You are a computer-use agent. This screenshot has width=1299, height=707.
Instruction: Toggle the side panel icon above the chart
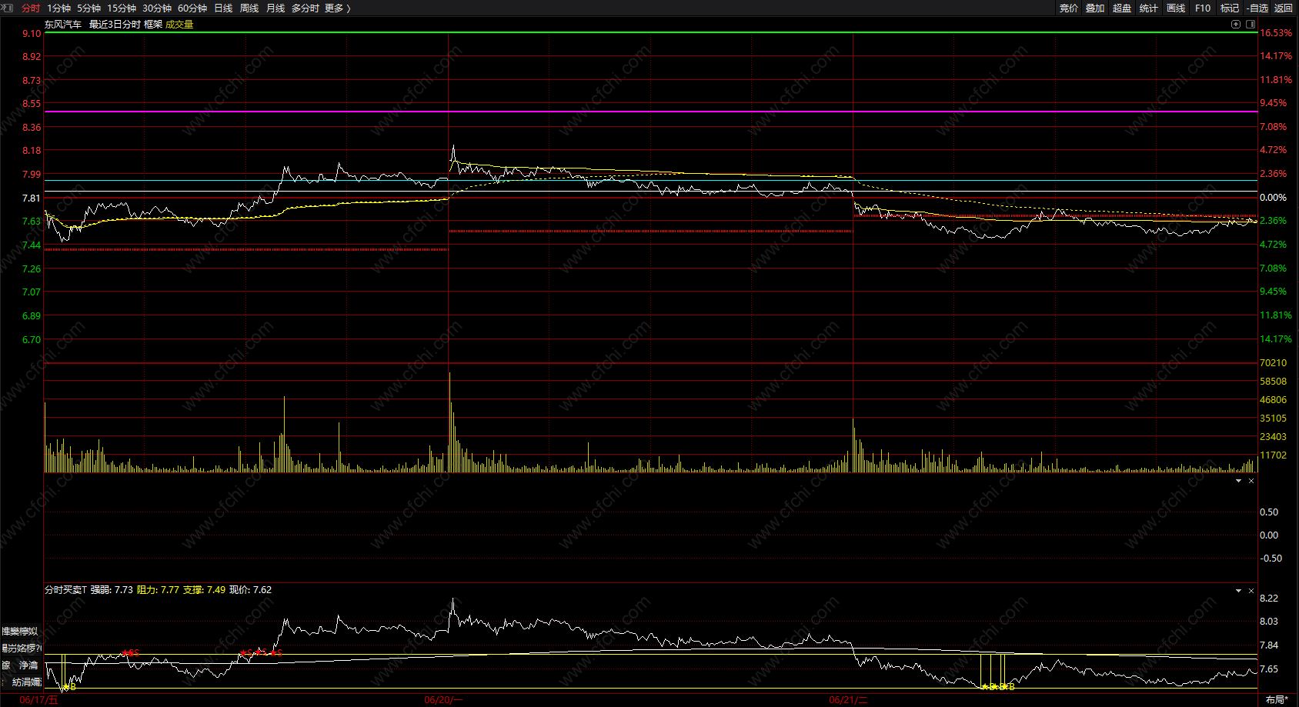1250,24
